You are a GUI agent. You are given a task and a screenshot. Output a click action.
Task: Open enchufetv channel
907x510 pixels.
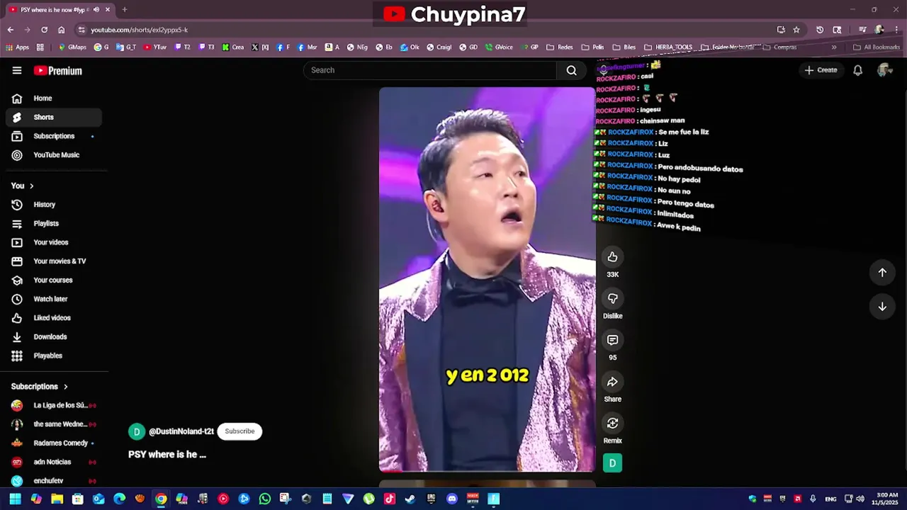coord(54,481)
